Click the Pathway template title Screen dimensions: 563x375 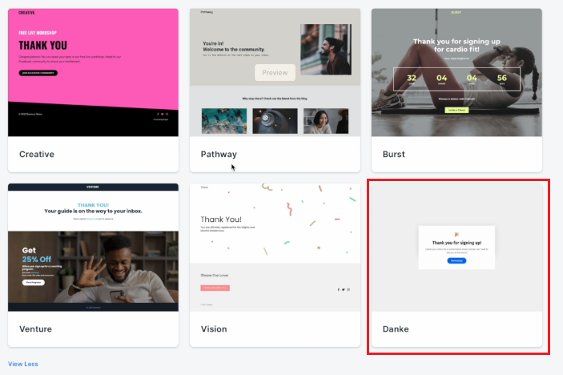[219, 154]
